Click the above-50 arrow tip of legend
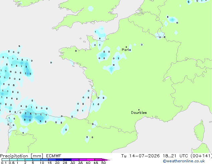This screenshot has height=164, width=212. [106, 160]
